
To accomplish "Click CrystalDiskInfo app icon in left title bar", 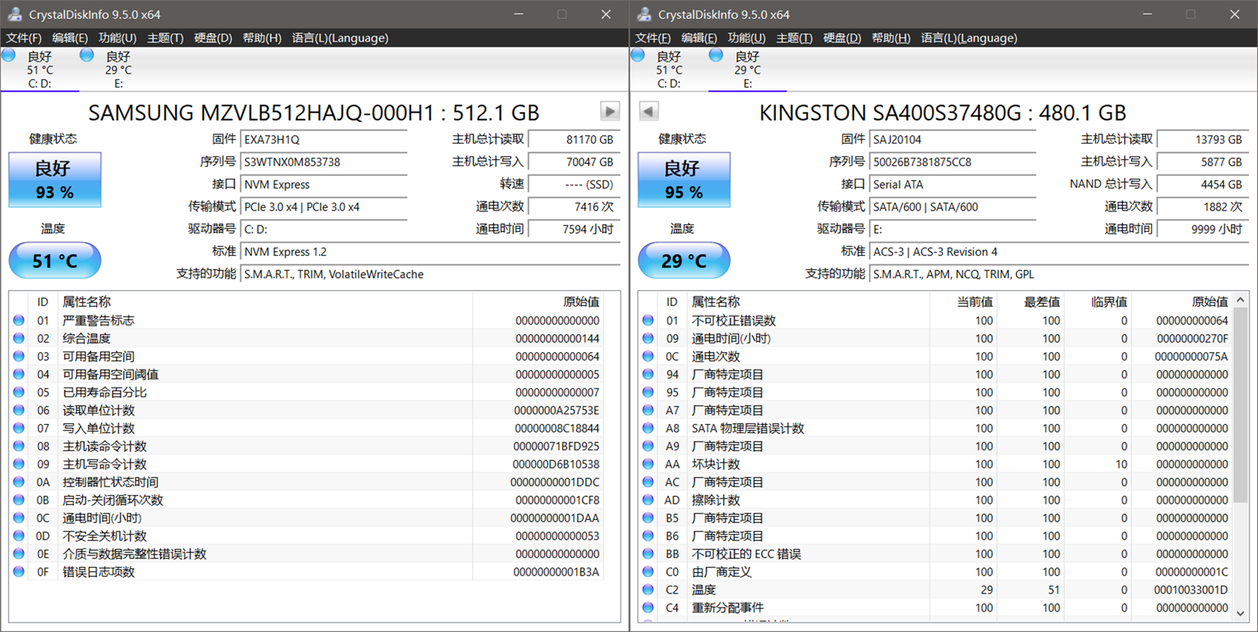I will pos(15,14).
